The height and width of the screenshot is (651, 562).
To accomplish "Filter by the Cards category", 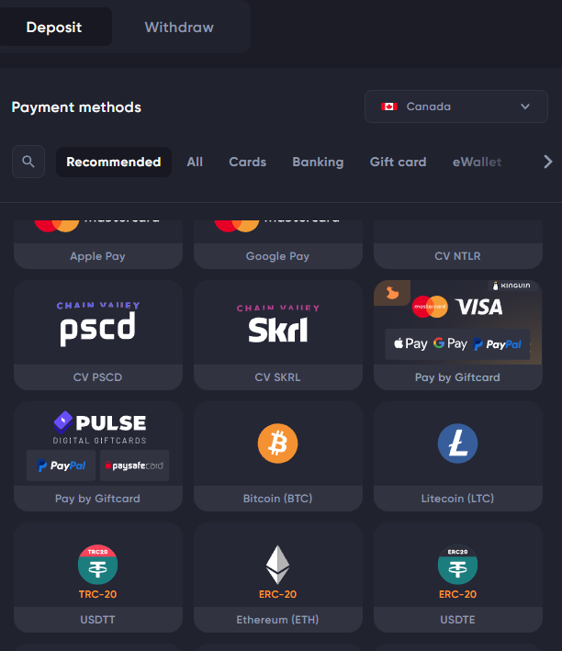I will [x=248, y=162].
